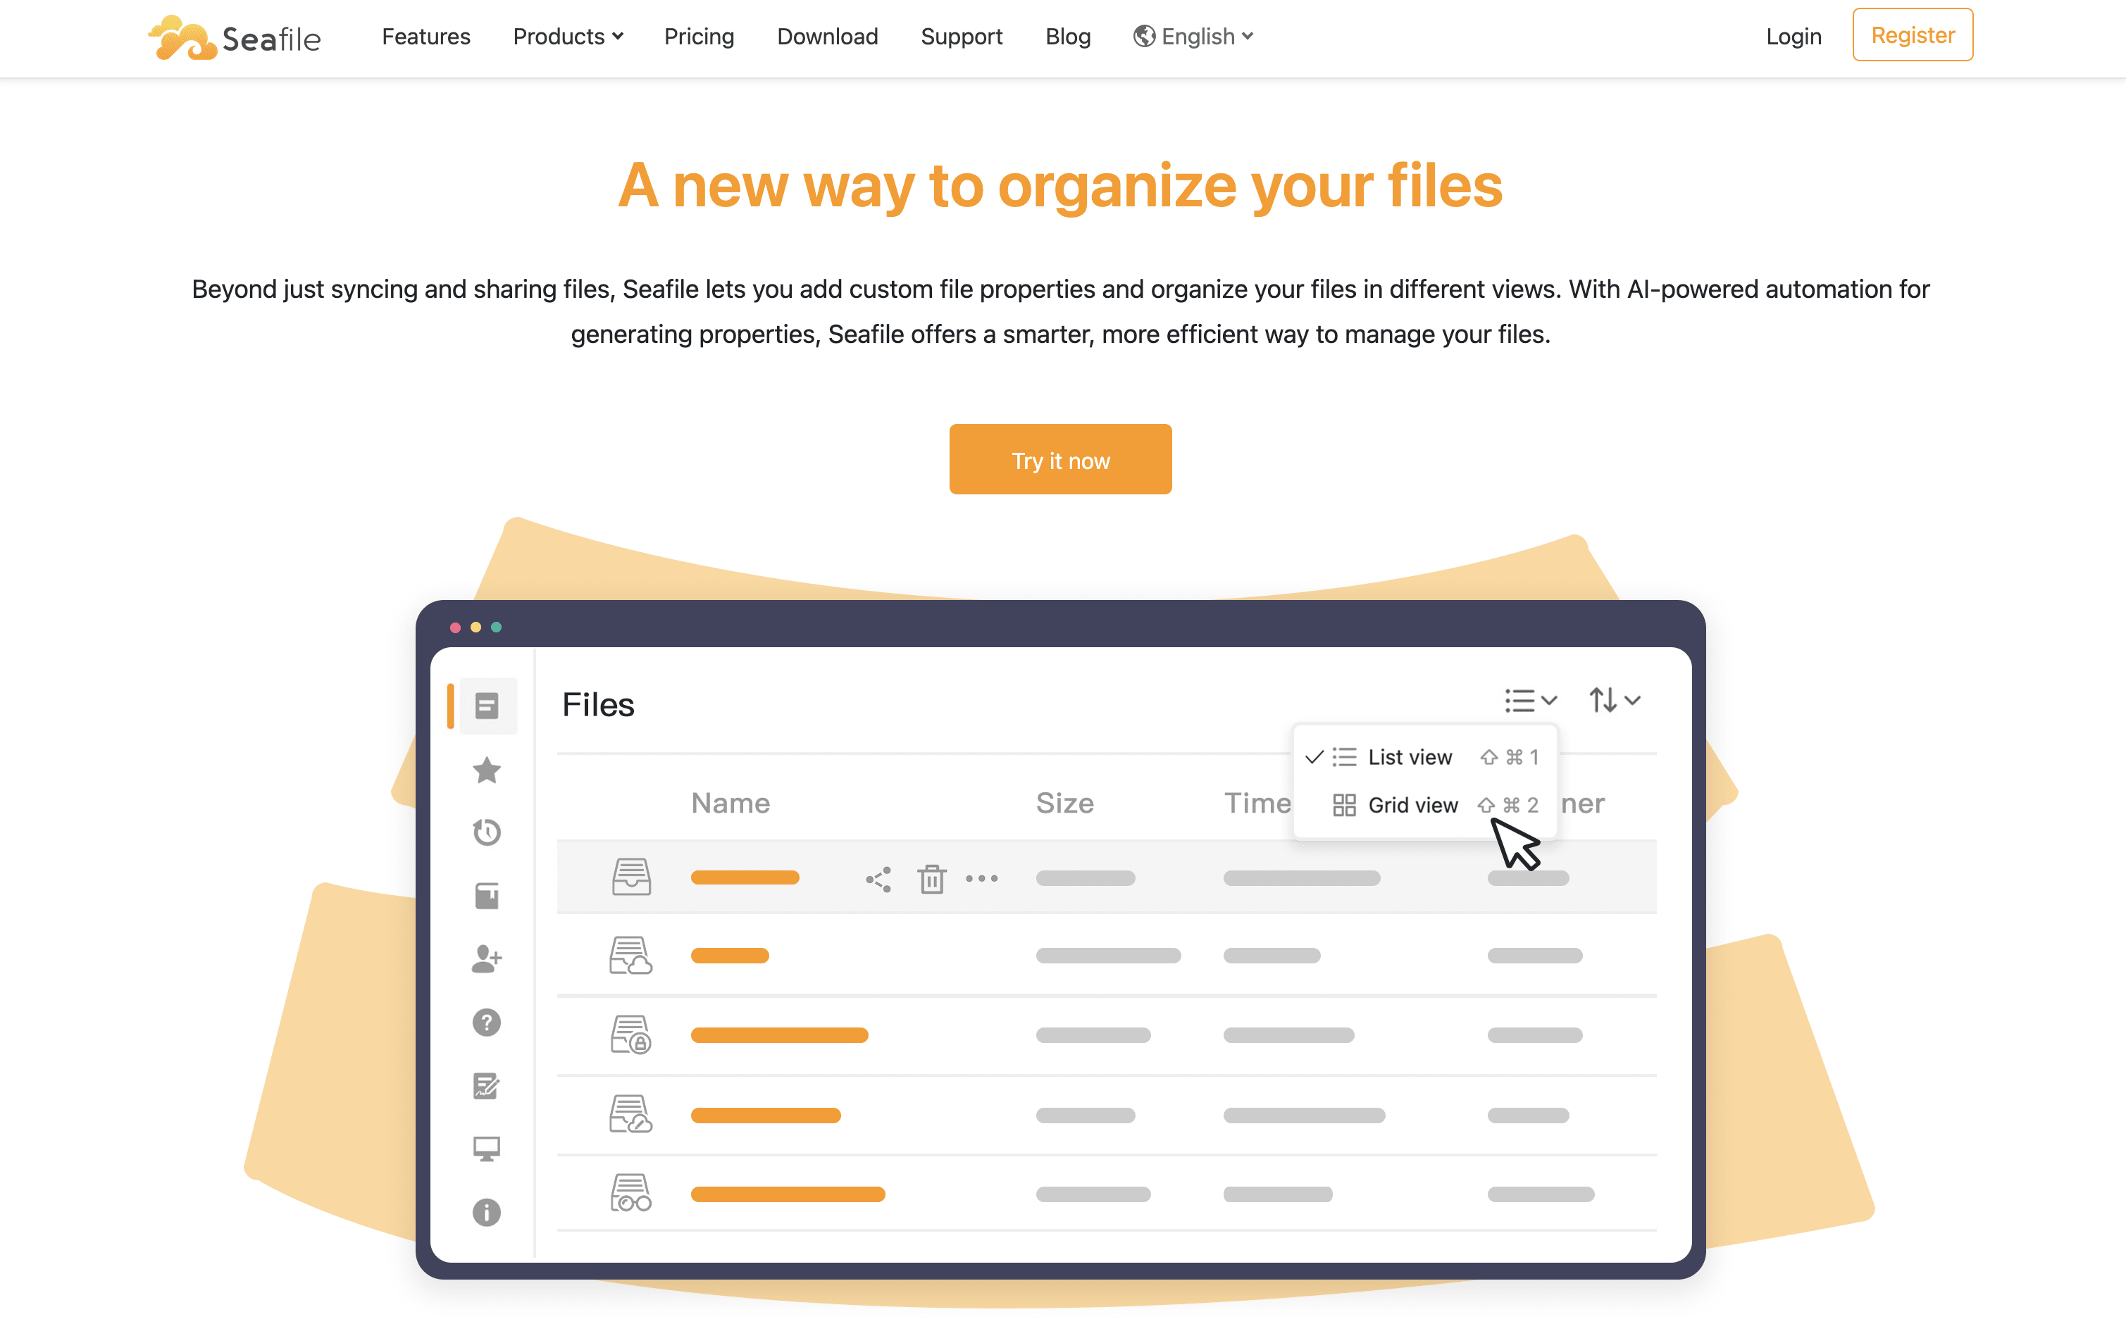Go to the Features page
The image size is (2126, 1331).
pyautogui.click(x=426, y=36)
